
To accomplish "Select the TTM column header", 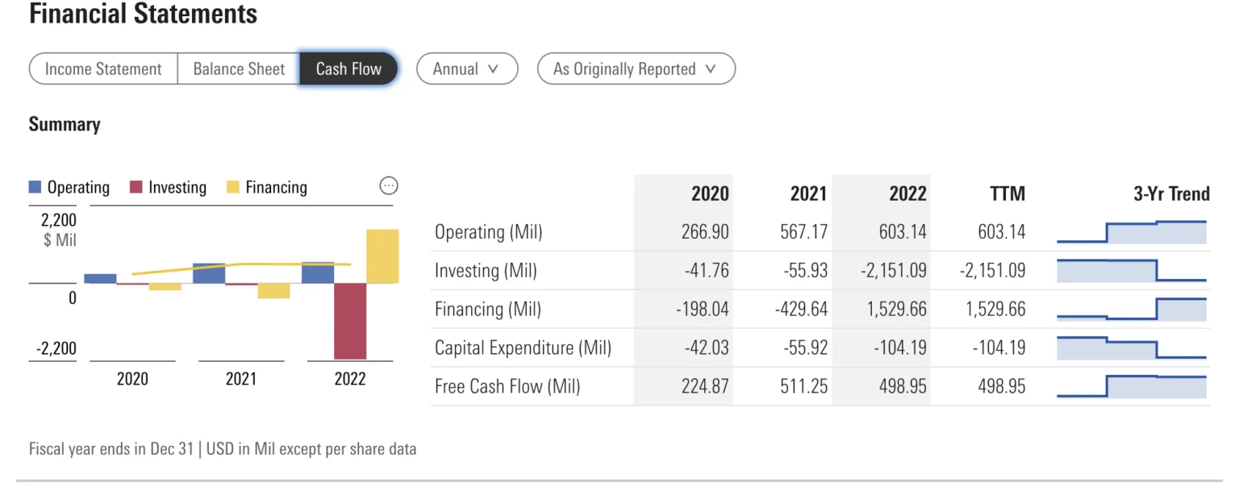I will click(1007, 194).
